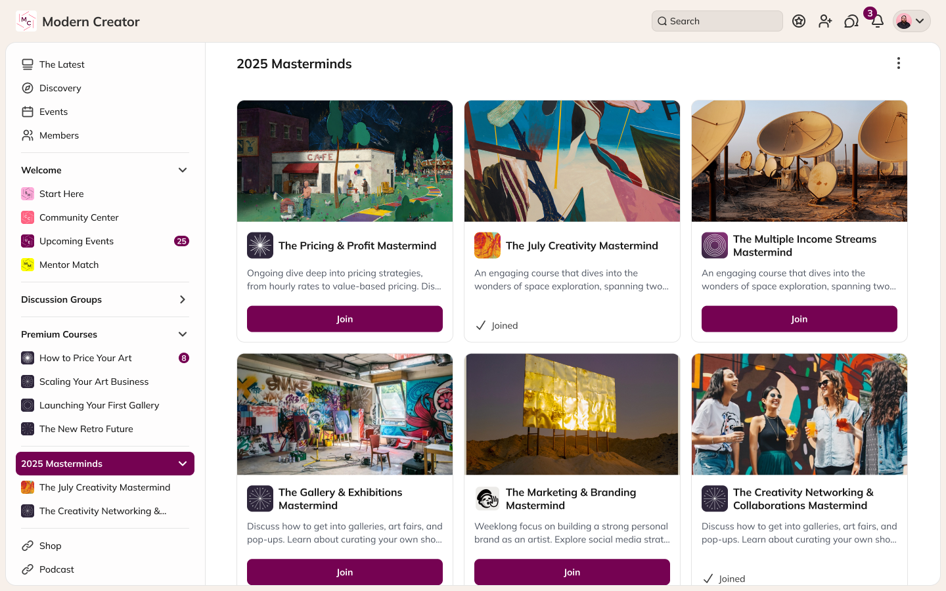946x591 pixels.
Task: Open the Podcast section
Action: [56, 569]
